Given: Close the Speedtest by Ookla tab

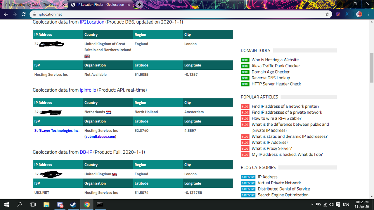Looking at the screenshot, I should pyautogui.click(x=64, y=5).
